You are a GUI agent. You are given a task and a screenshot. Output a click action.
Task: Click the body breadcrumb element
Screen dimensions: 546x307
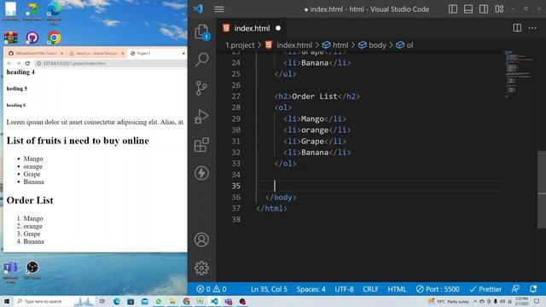(x=377, y=45)
